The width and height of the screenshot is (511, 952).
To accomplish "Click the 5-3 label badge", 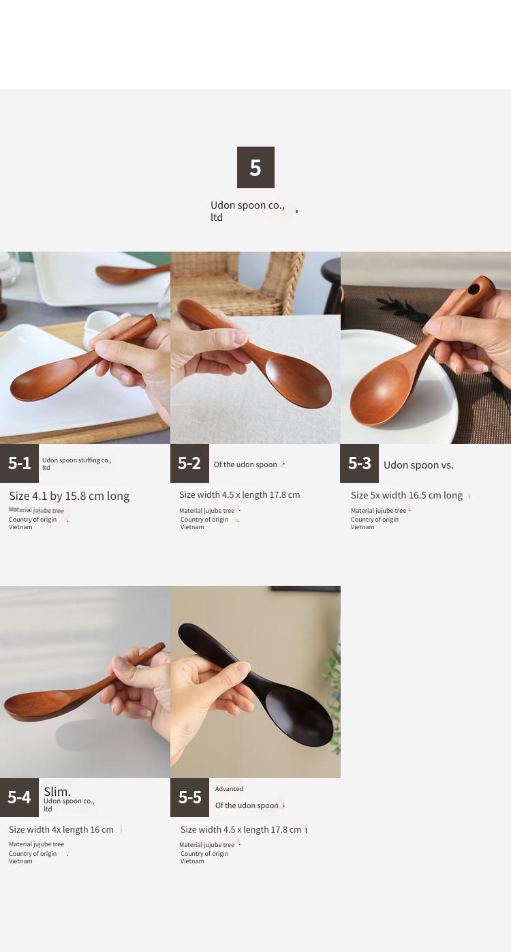I will tap(359, 463).
